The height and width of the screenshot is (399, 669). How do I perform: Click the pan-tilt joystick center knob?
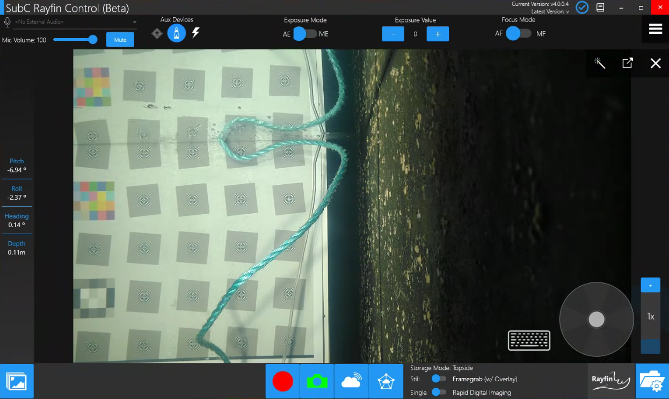[x=597, y=320]
